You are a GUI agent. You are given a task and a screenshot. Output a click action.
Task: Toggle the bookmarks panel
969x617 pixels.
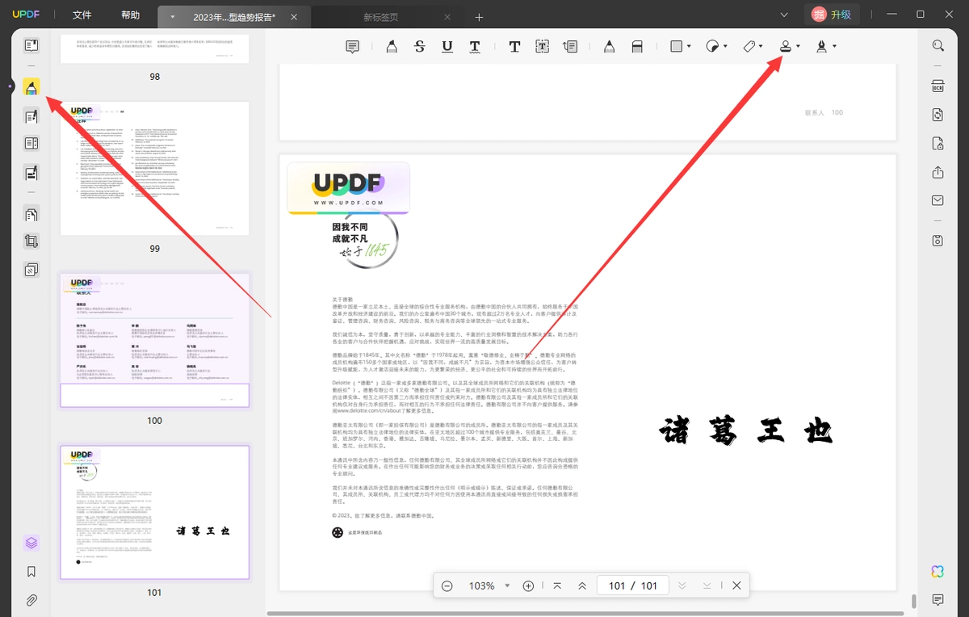[31, 572]
